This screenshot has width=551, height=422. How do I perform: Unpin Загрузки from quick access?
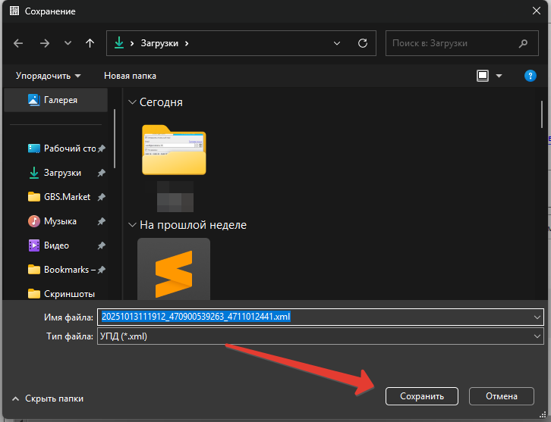click(101, 173)
